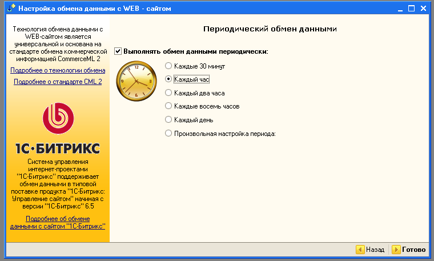Click the red 1C-Bitrix circular logo

click(58, 118)
